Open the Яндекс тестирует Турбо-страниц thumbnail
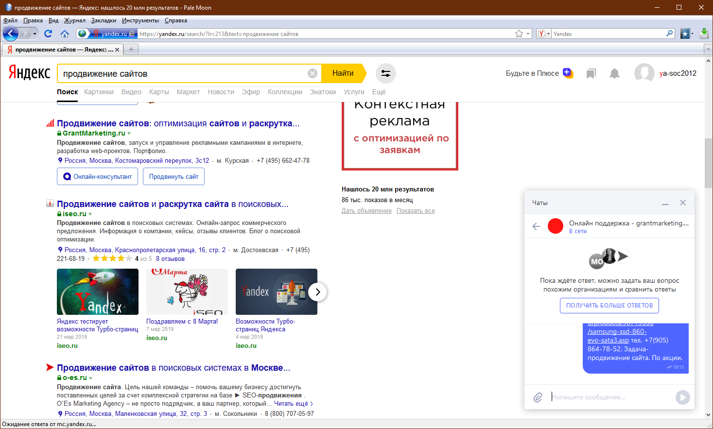Screen dimensions: 713x429 click(x=98, y=292)
